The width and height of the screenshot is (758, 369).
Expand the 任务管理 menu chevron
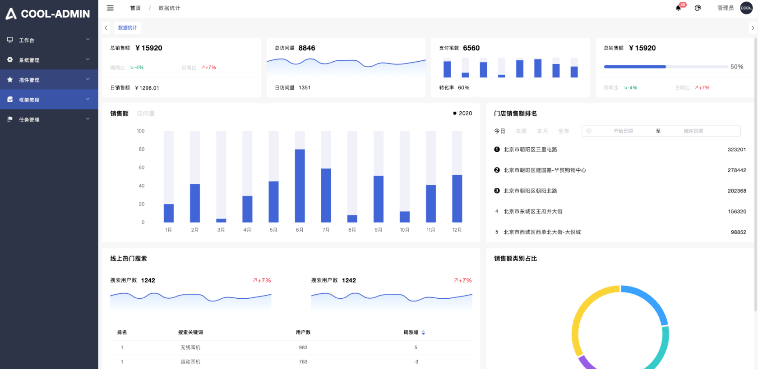click(88, 119)
